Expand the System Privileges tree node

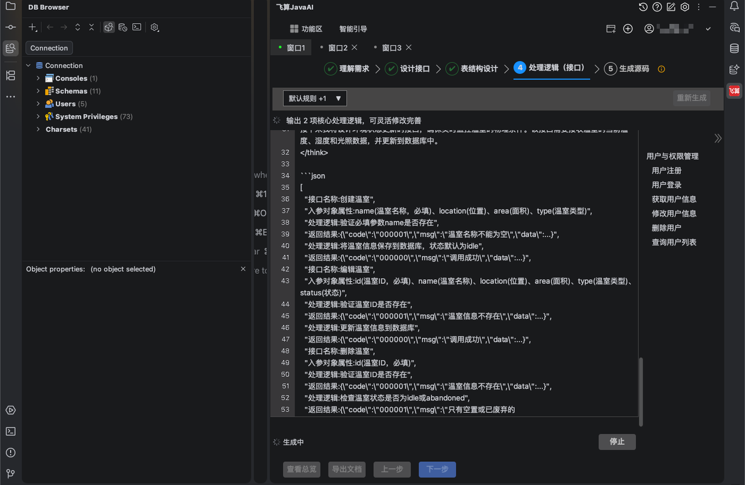(38, 117)
